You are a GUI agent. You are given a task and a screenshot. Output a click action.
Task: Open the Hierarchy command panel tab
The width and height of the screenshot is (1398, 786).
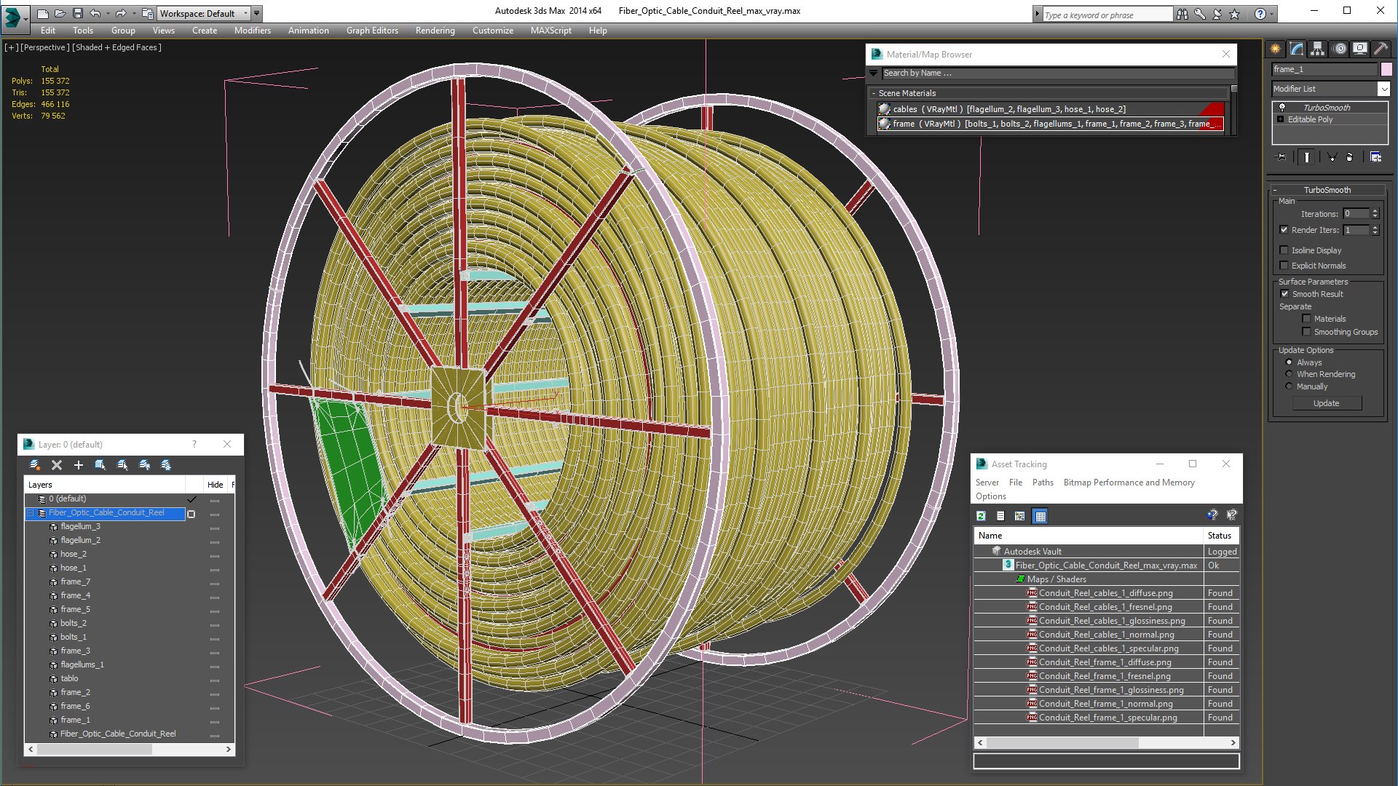(1317, 49)
